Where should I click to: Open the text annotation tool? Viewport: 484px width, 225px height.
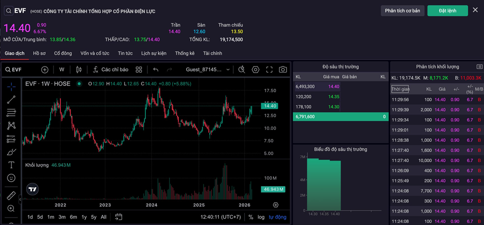point(11,164)
